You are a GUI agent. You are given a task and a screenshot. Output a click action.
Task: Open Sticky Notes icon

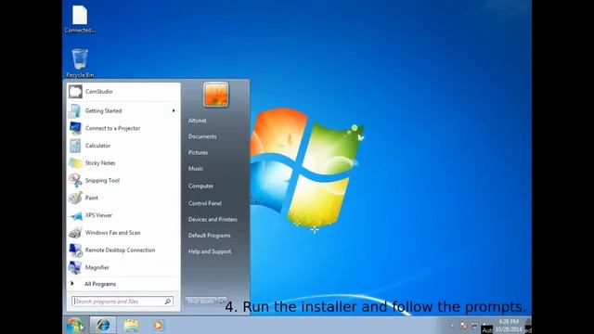(x=75, y=163)
